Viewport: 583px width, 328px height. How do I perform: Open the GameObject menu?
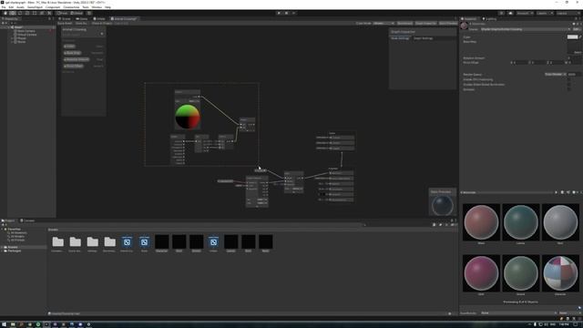[35, 7]
